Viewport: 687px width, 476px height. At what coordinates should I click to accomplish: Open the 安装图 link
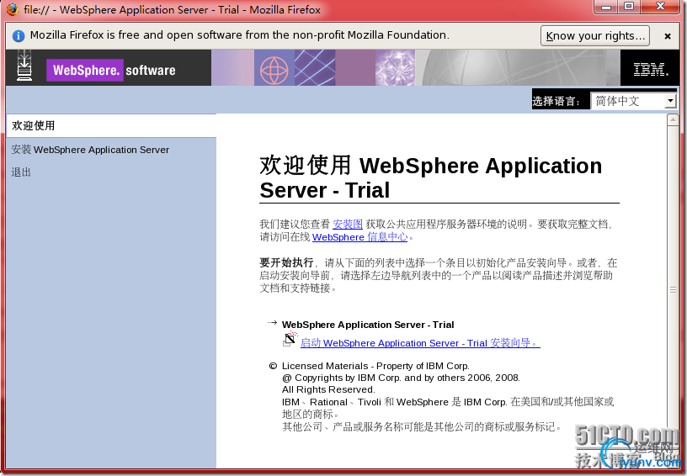pos(348,225)
